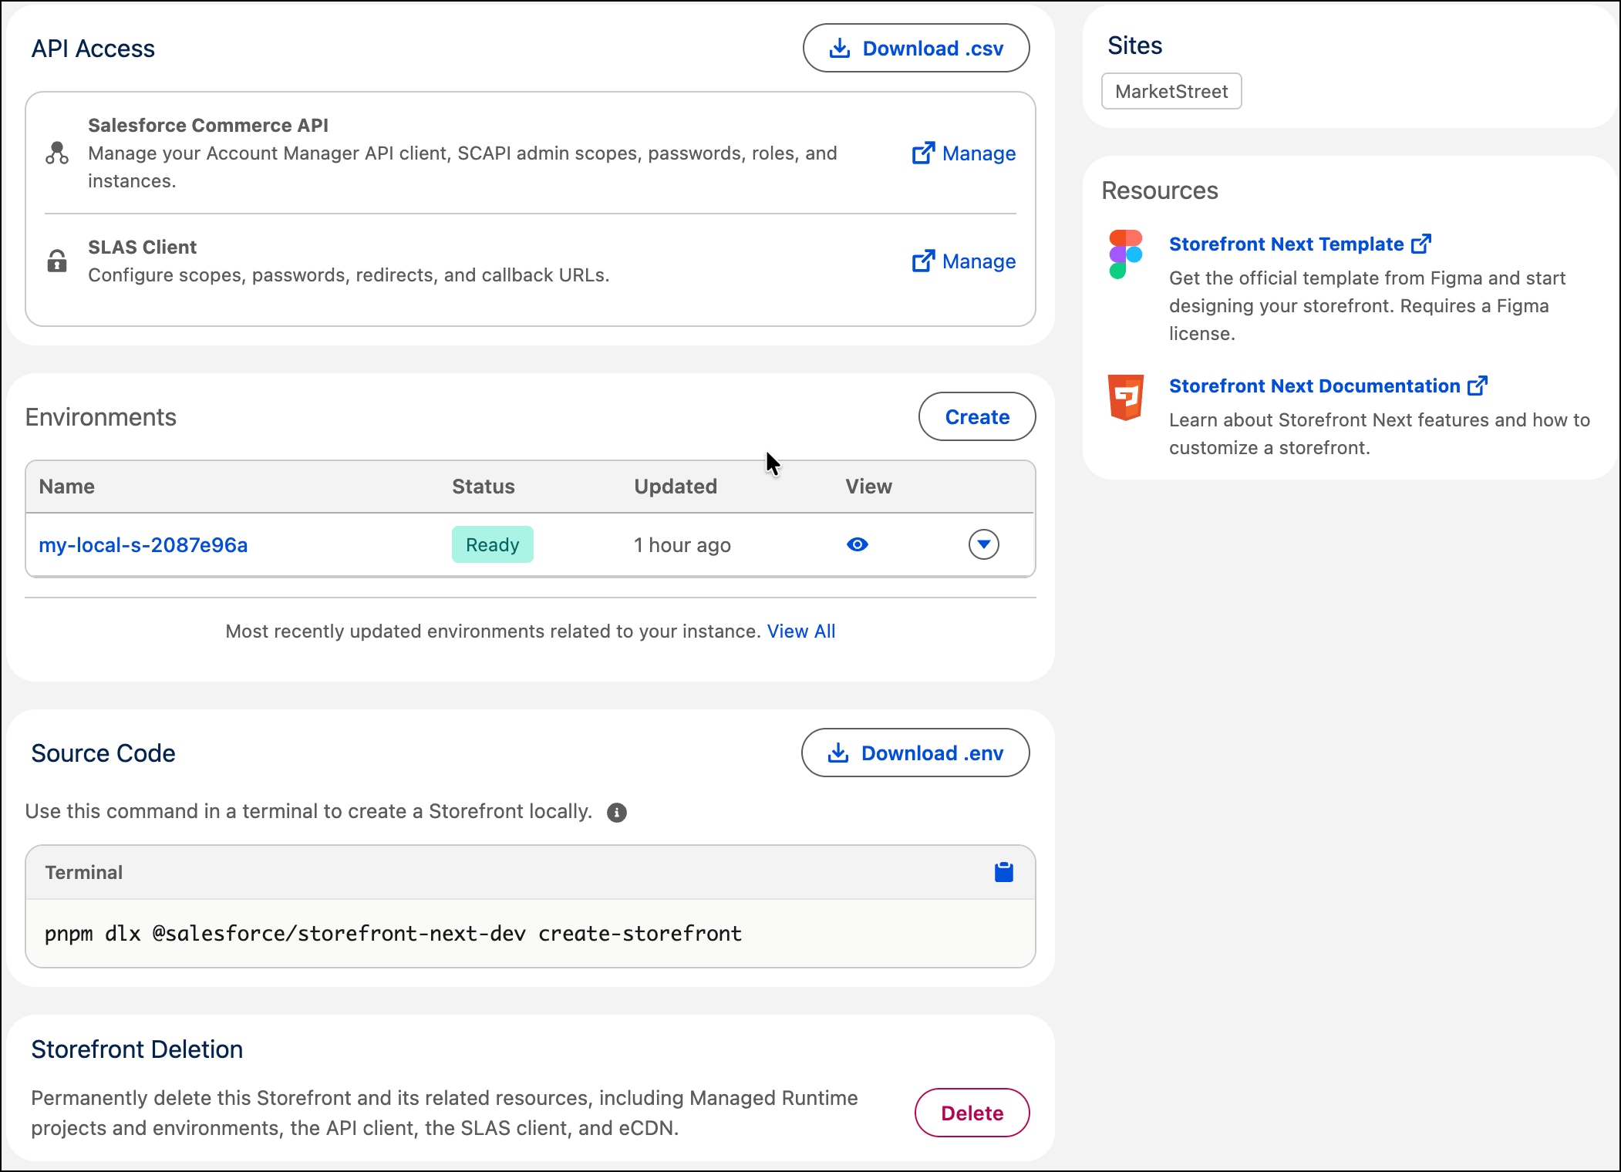Click the pnpm dlx command text

(x=393, y=934)
